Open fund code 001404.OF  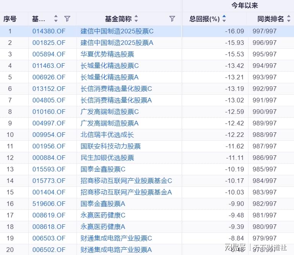coord(49,192)
